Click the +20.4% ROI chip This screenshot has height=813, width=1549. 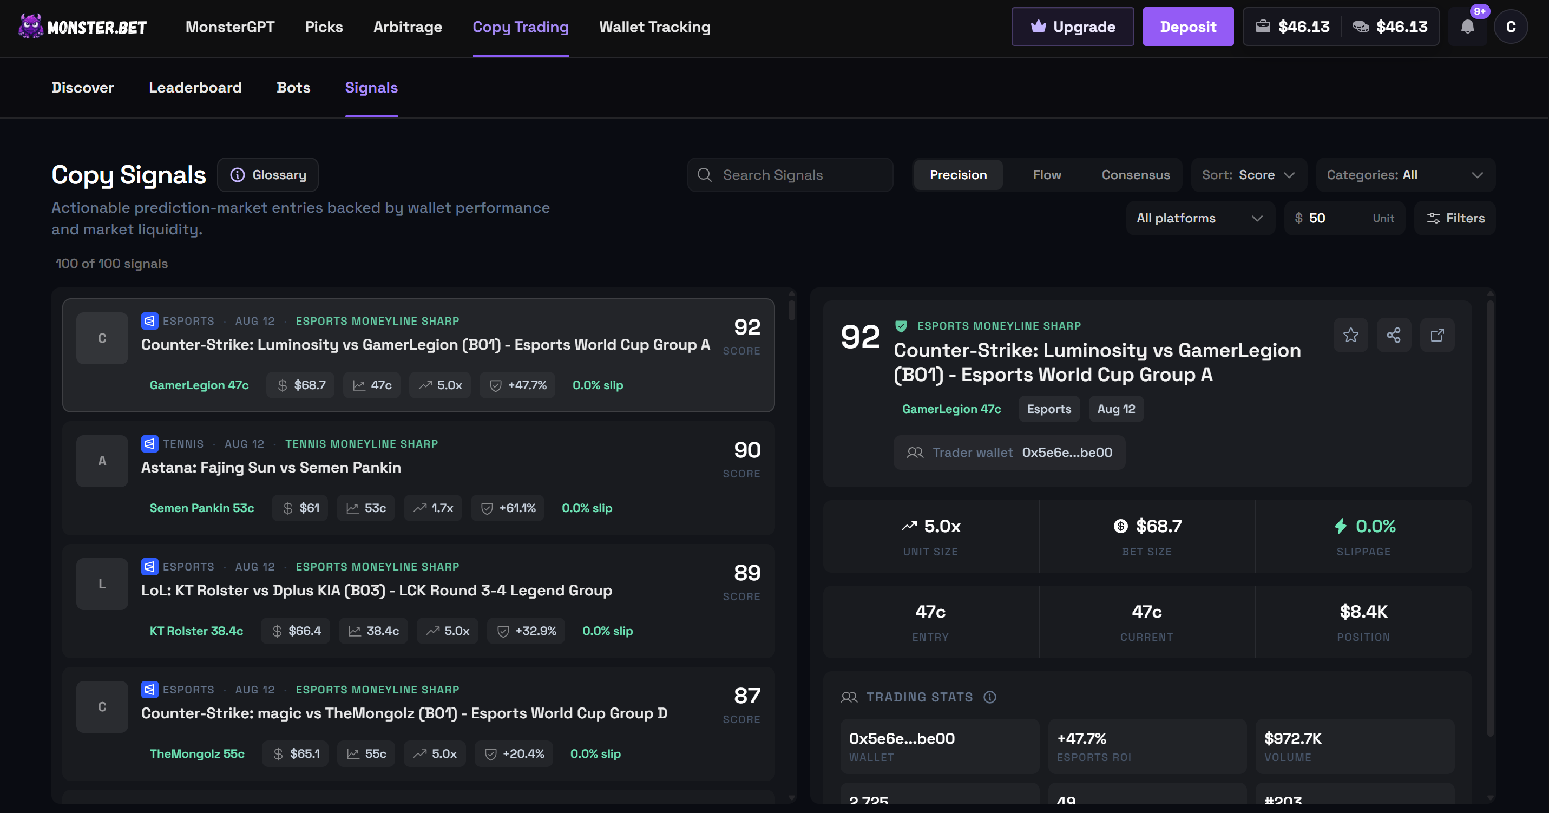514,753
